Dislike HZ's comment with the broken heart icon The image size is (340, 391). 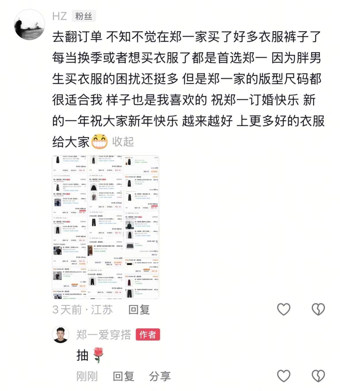pyautogui.click(x=318, y=309)
